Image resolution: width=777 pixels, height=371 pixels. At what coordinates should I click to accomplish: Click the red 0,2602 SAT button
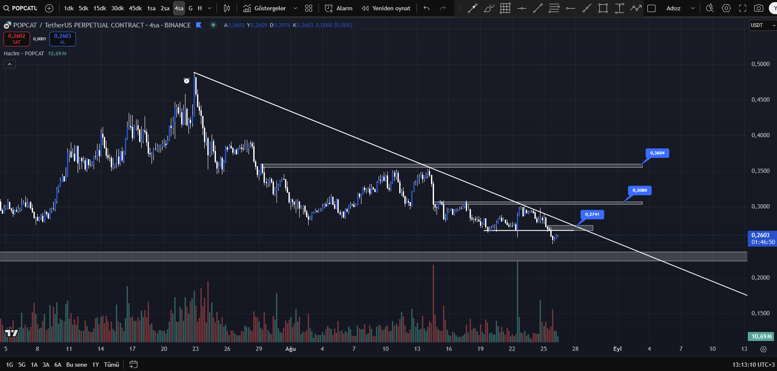[16, 39]
